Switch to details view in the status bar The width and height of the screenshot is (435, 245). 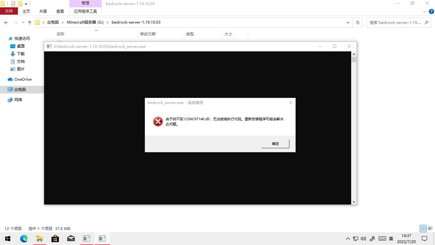(x=423, y=228)
